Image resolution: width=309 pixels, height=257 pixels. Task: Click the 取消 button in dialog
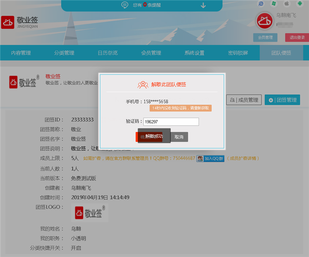coord(179,137)
